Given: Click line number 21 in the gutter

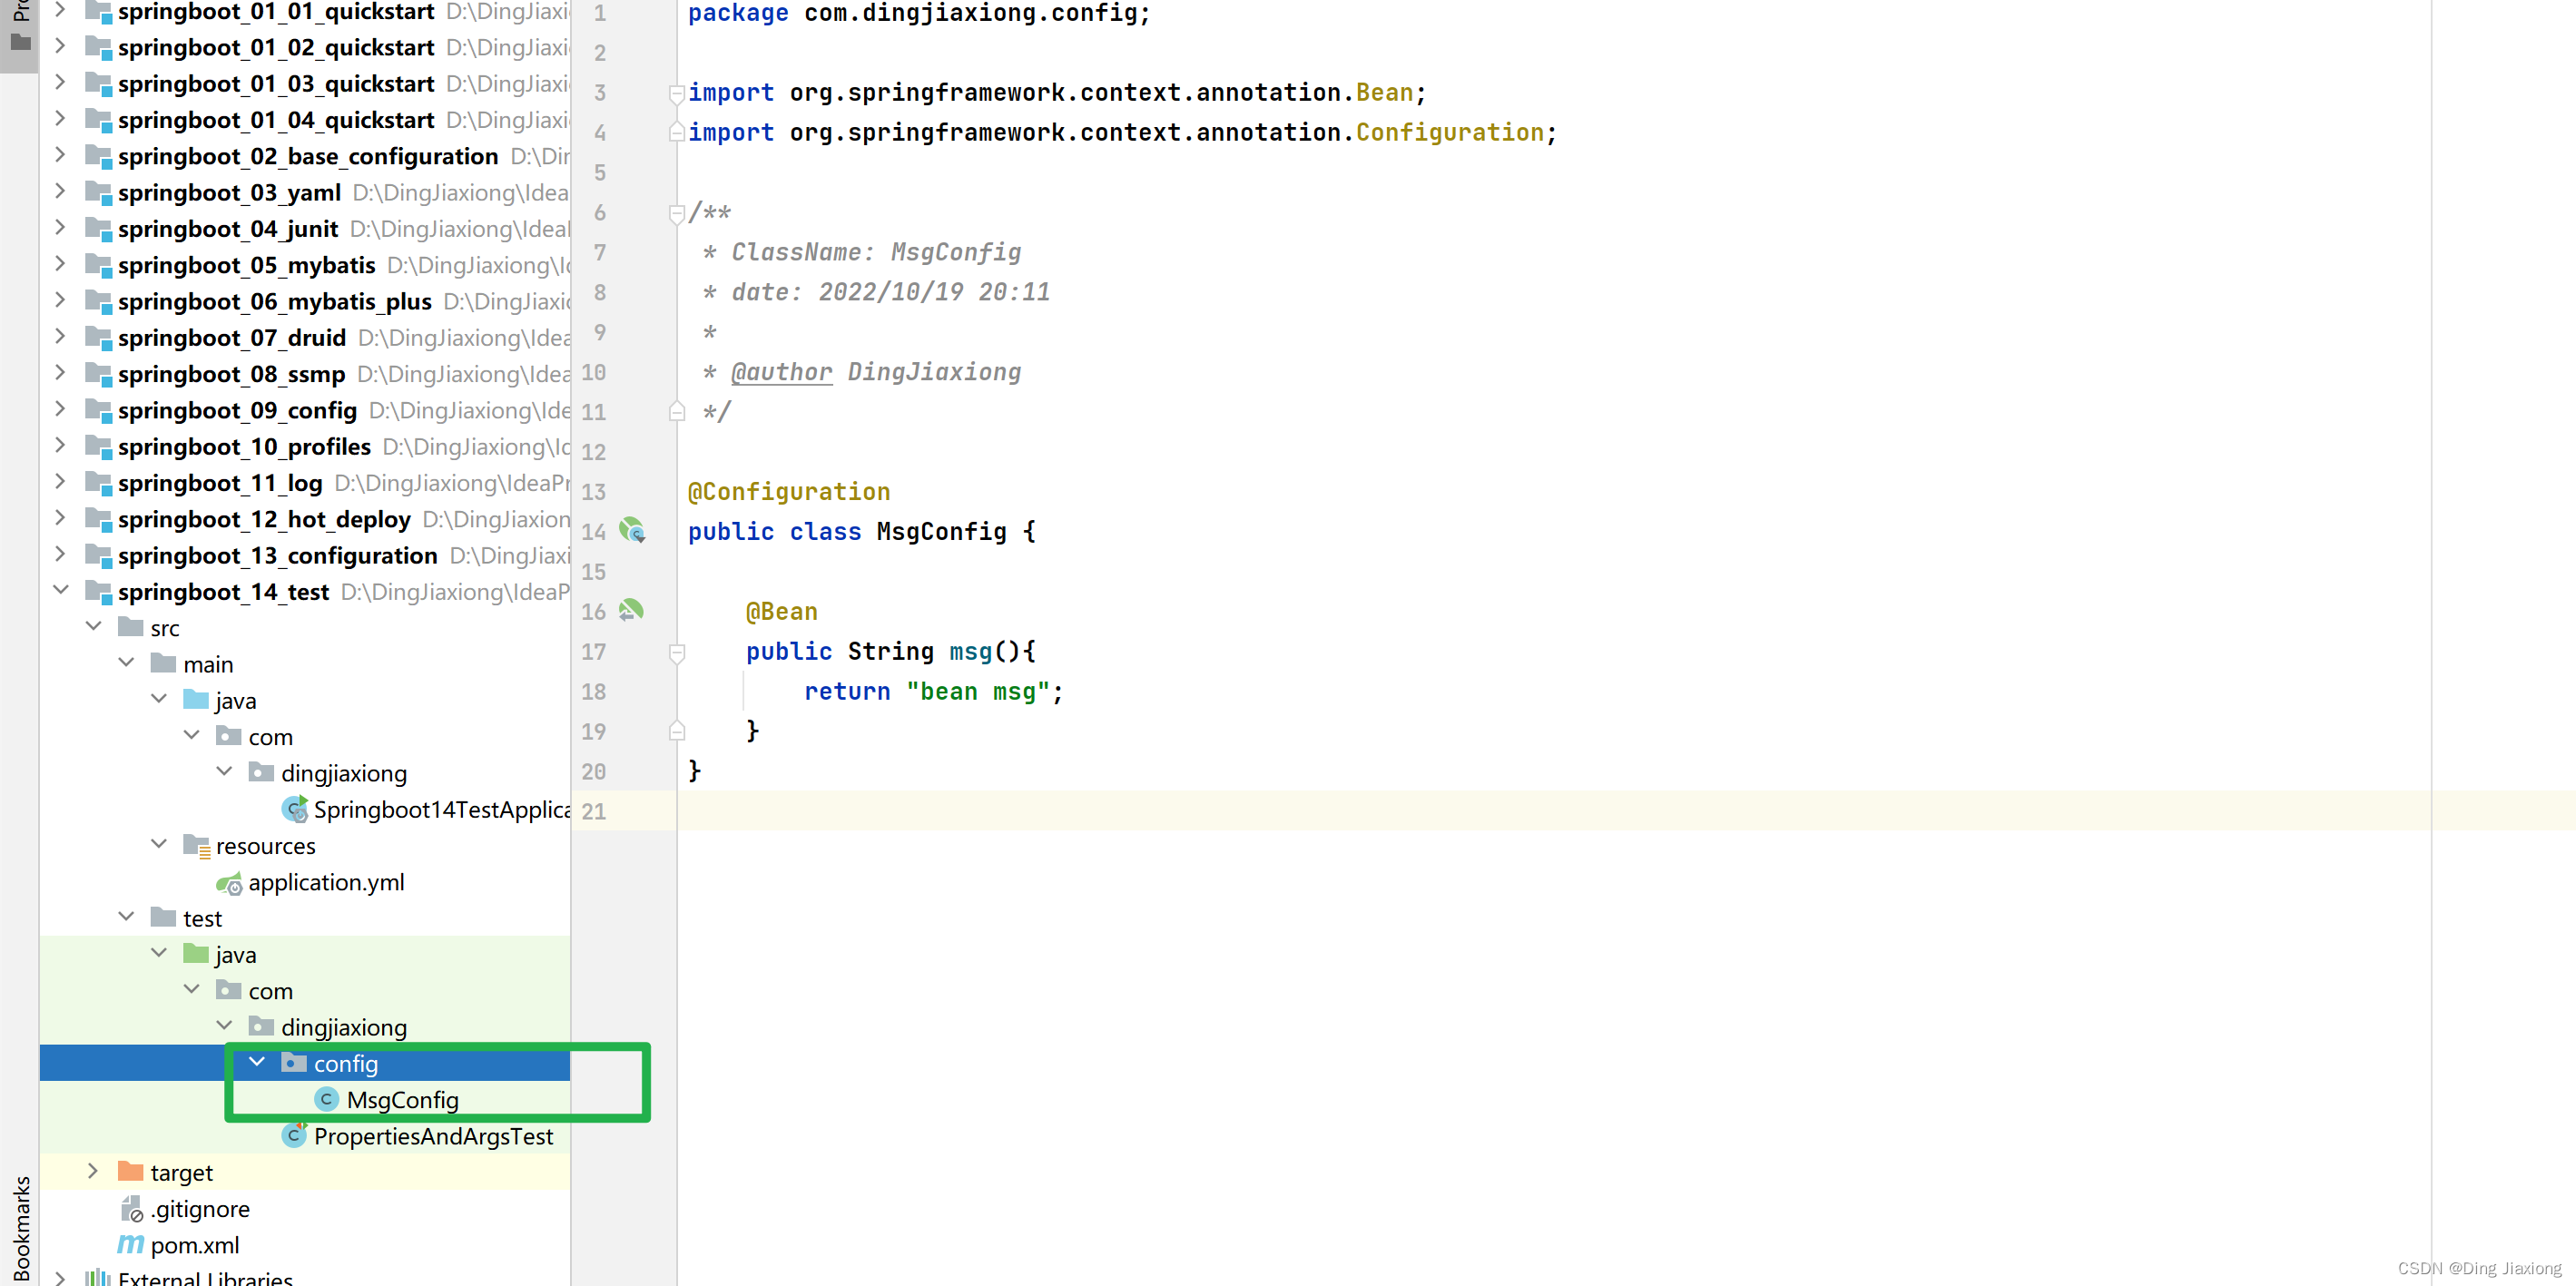Looking at the screenshot, I should tap(594, 811).
